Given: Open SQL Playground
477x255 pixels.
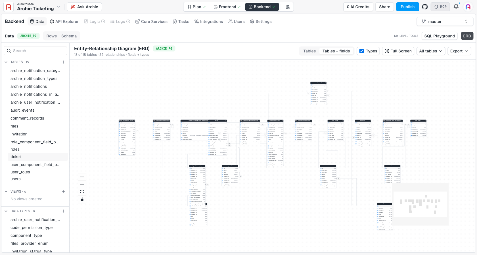Looking at the screenshot, I should pos(440,36).
